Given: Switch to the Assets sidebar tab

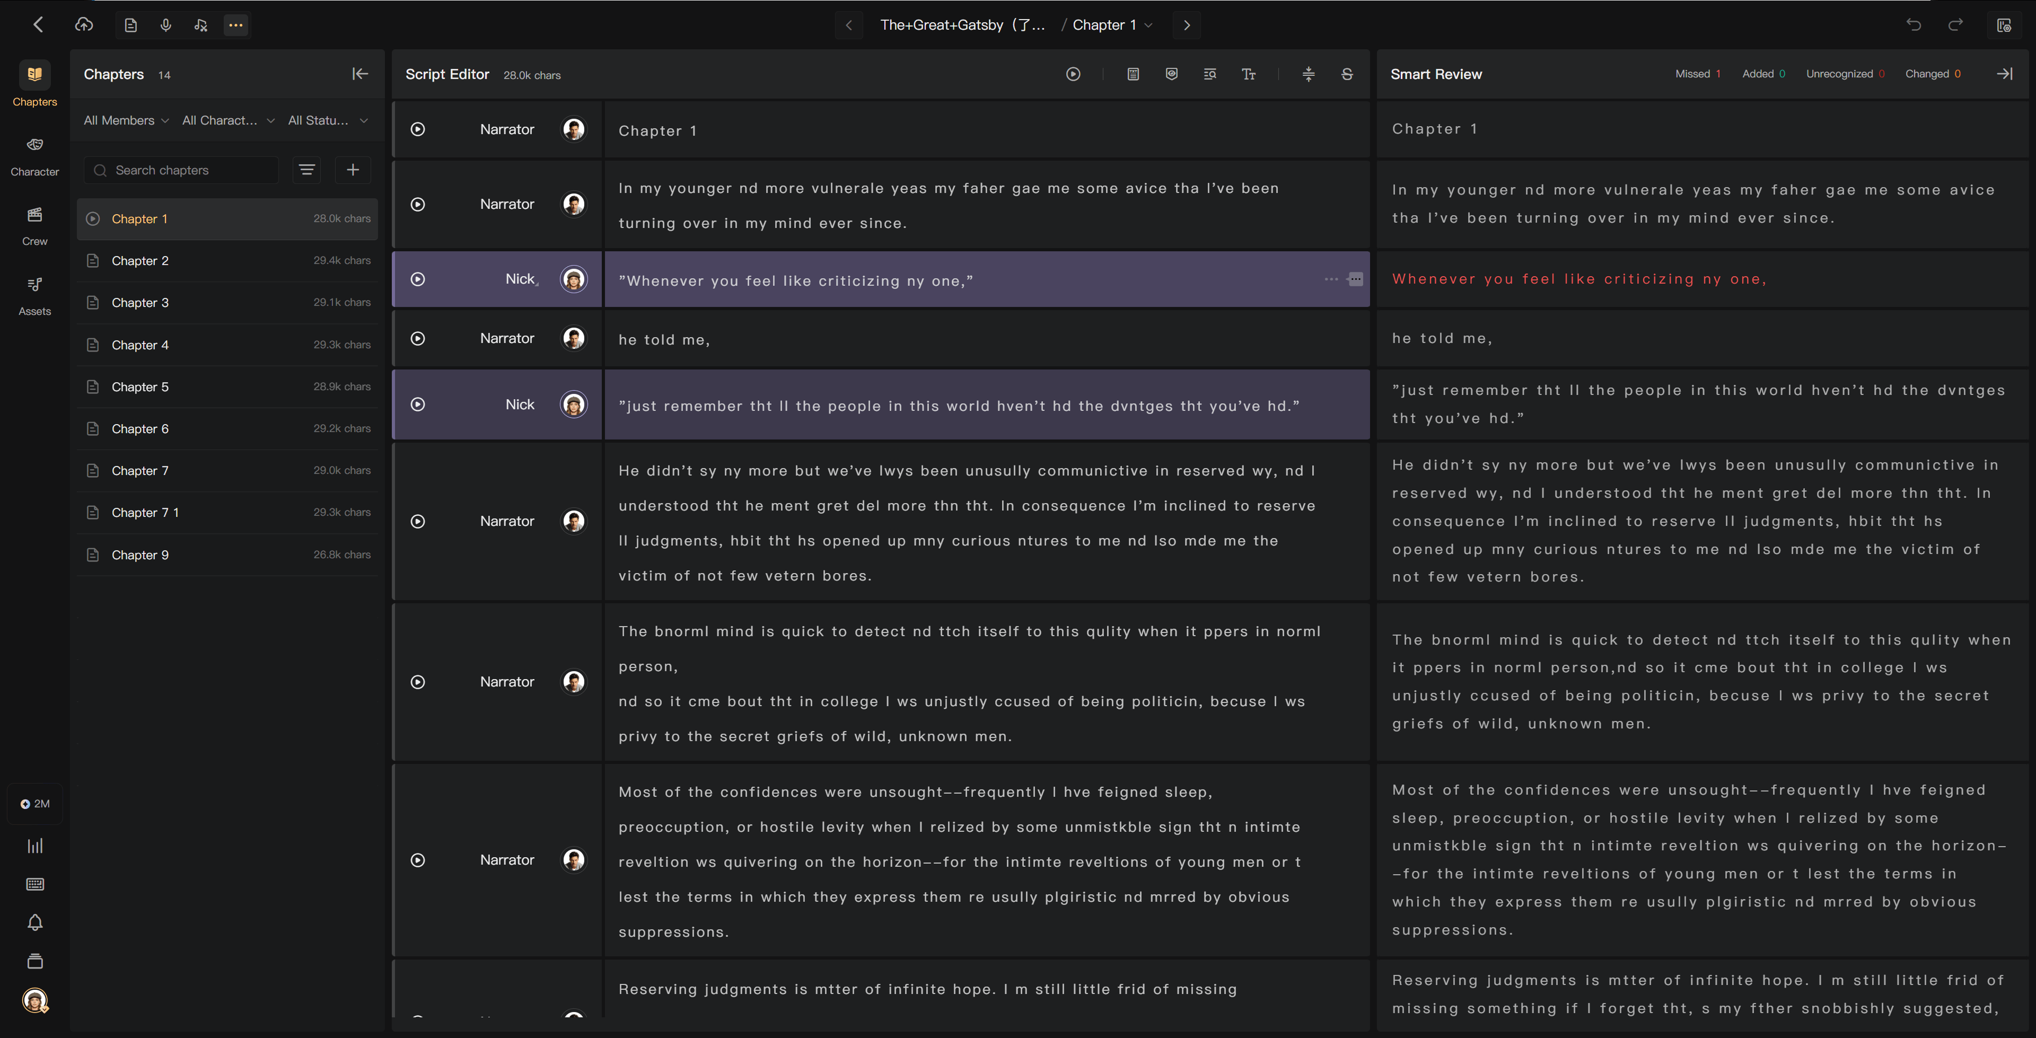Looking at the screenshot, I should click(x=35, y=296).
